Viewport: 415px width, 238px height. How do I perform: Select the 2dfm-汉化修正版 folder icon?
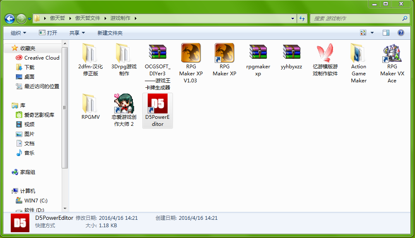coord(90,53)
